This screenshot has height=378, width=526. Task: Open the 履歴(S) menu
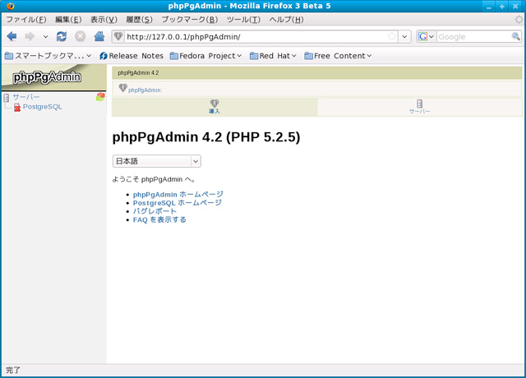[x=139, y=20]
